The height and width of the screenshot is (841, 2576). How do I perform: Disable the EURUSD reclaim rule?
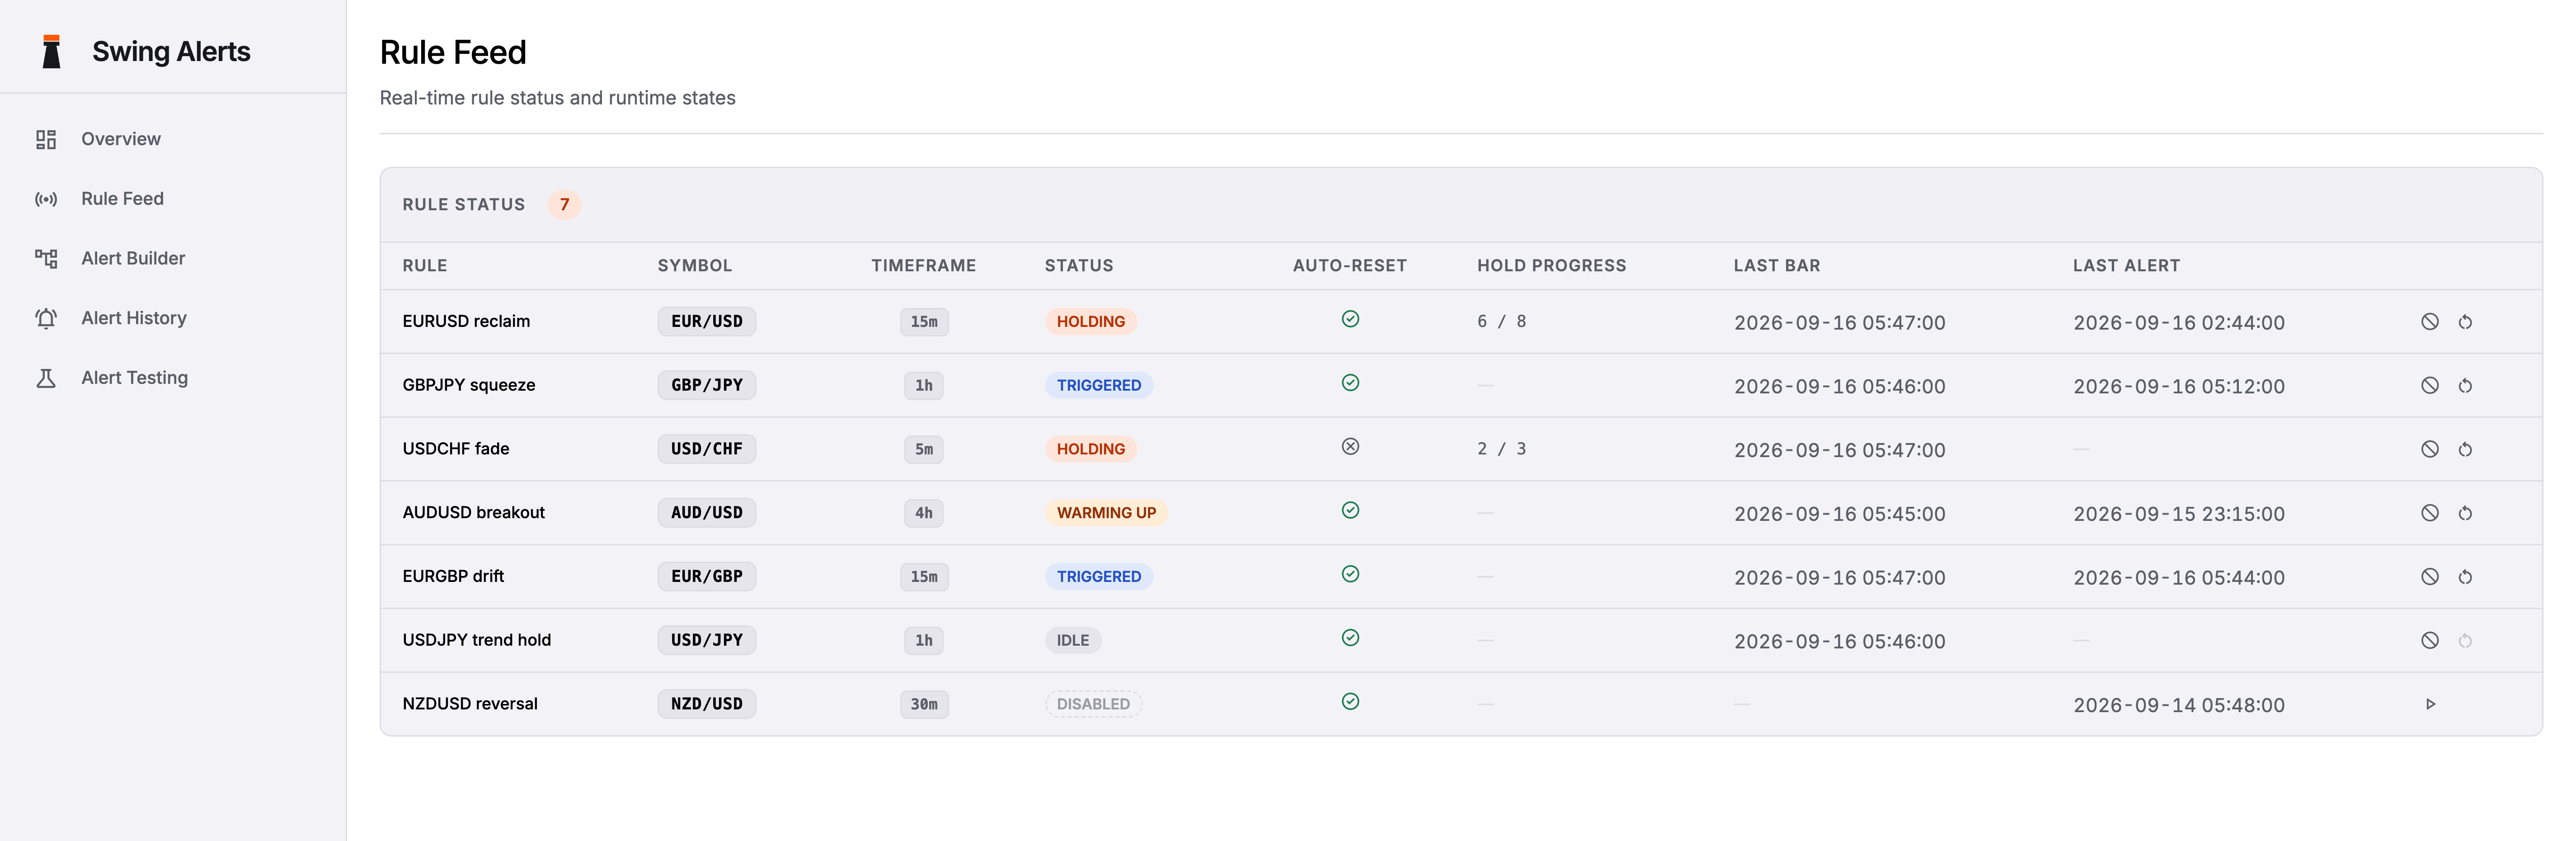pyautogui.click(x=2429, y=322)
